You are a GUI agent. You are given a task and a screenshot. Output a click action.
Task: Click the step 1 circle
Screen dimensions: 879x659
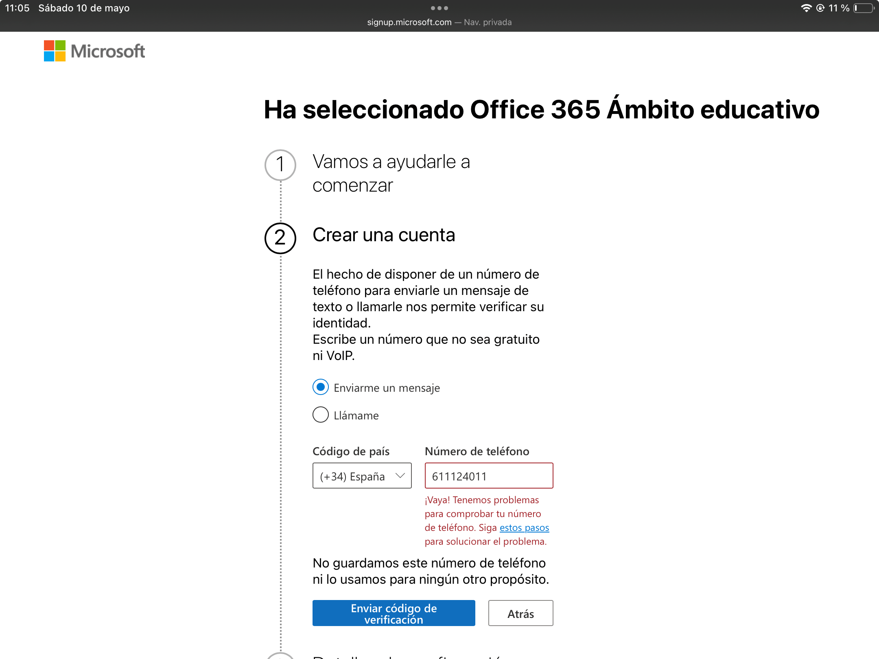[280, 165]
